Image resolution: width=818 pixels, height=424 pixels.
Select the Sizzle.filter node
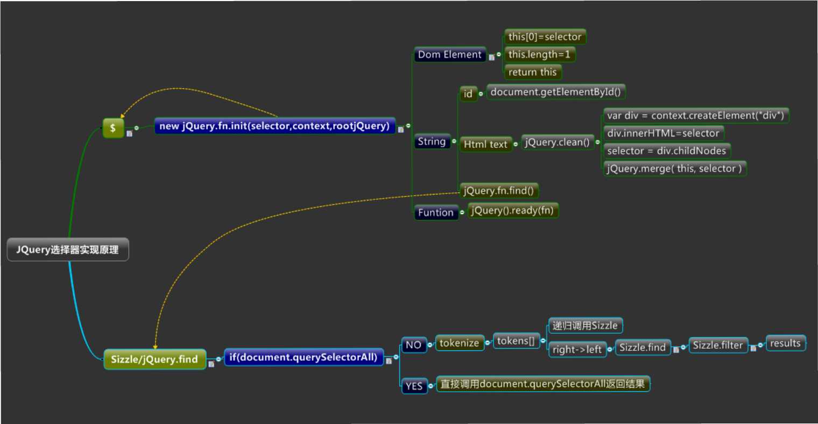718,345
